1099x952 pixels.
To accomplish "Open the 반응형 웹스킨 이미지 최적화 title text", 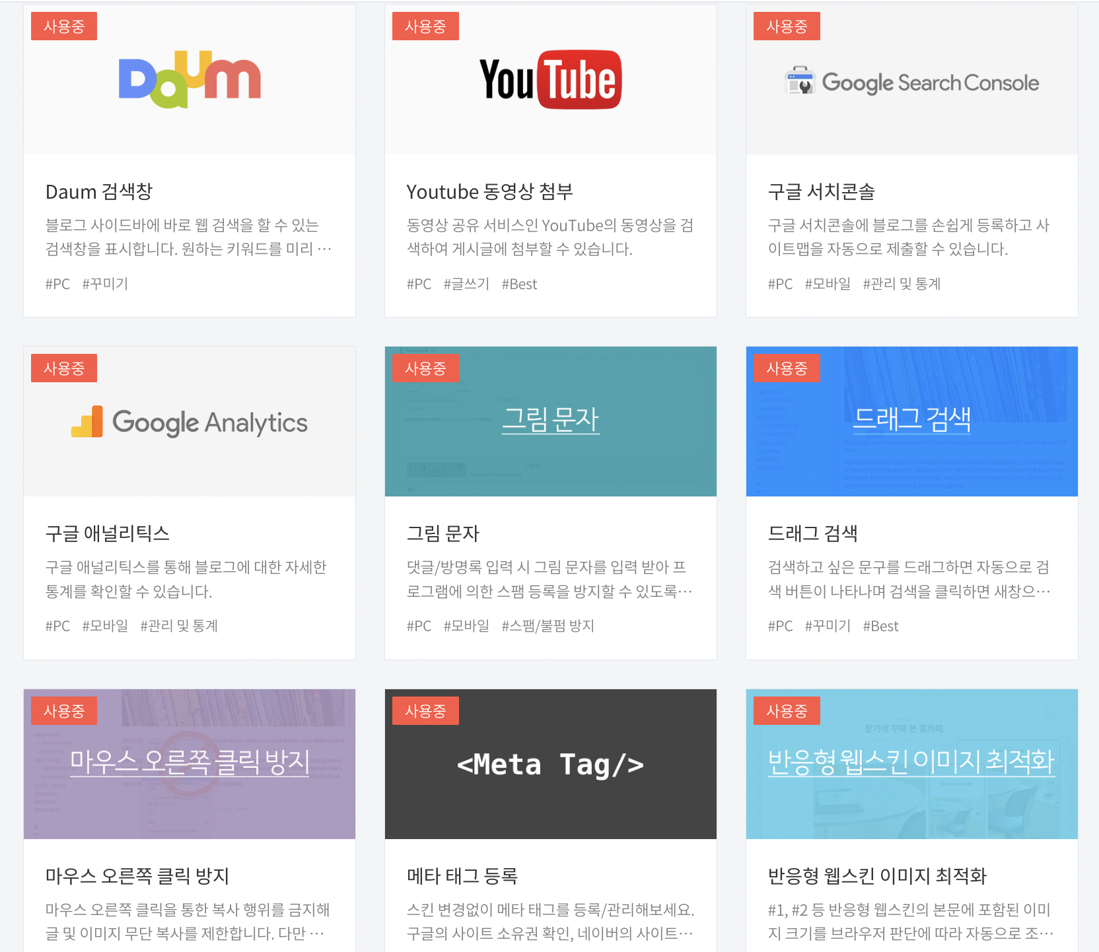I will click(x=877, y=876).
